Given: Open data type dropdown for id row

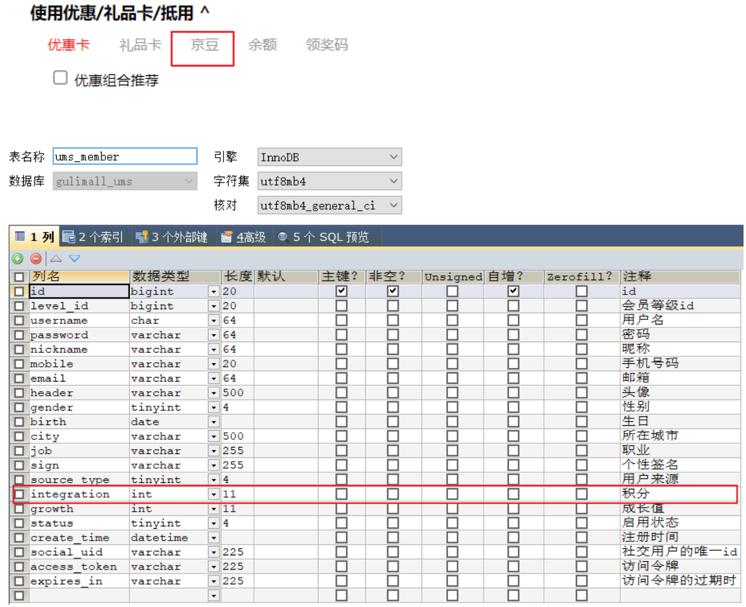Looking at the screenshot, I should (213, 291).
